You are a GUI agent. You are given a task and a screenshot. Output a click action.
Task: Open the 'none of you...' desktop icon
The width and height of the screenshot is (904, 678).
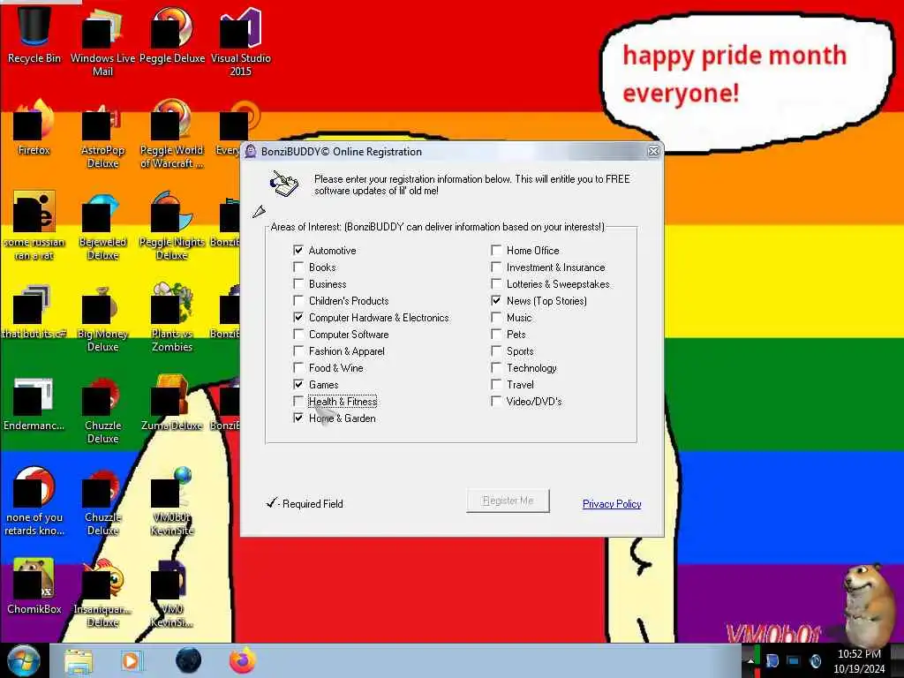point(34,501)
